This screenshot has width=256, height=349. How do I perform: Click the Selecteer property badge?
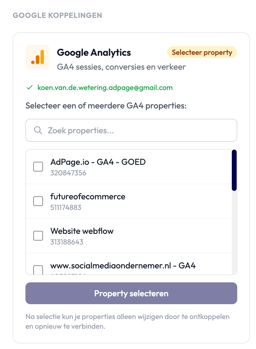pos(202,52)
